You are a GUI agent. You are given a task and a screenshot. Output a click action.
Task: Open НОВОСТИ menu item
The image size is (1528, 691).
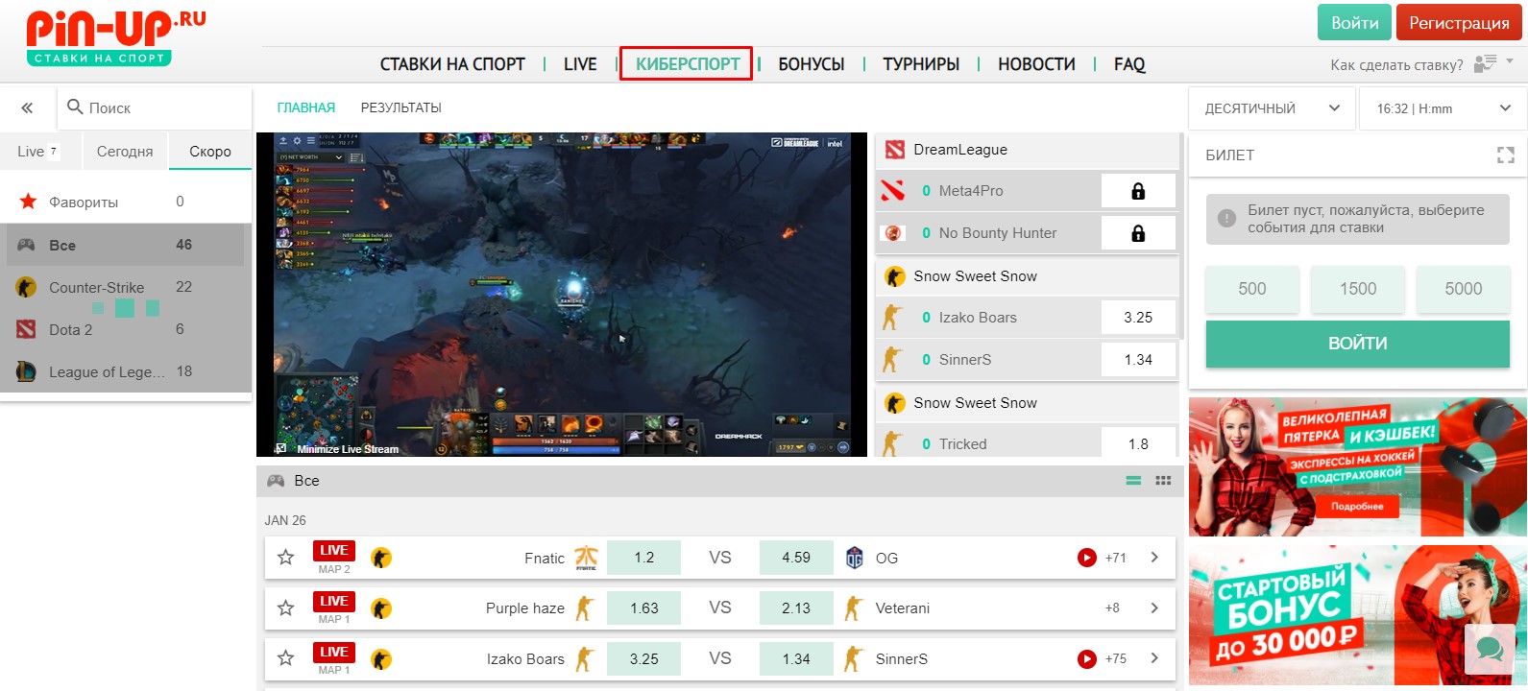[x=1036, y=64]
